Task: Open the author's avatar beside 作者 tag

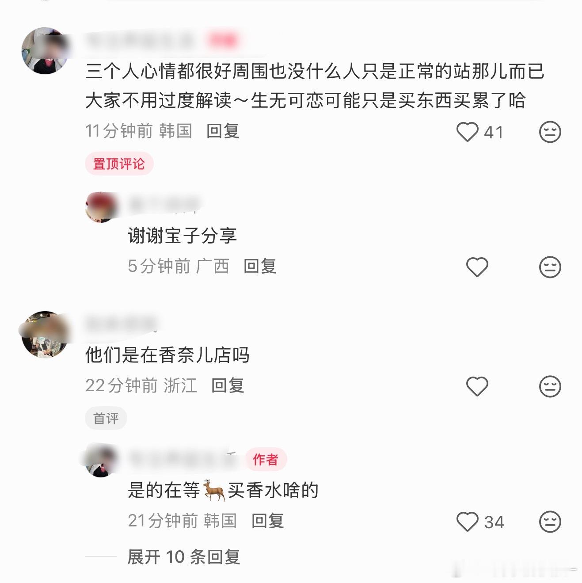Action: 101,461
